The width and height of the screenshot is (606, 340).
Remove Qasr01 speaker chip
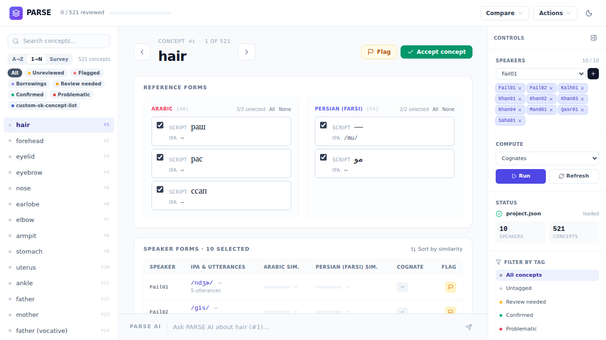pyautogui.click(x=582, y=110)
